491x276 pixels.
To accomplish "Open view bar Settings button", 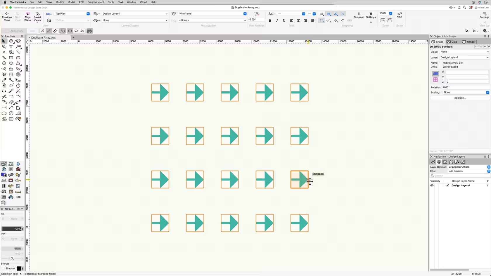I will point(484,15).
